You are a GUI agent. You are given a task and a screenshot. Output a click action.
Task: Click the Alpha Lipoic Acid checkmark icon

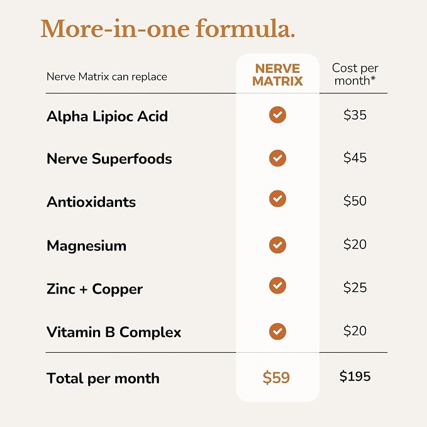(277, 114)
